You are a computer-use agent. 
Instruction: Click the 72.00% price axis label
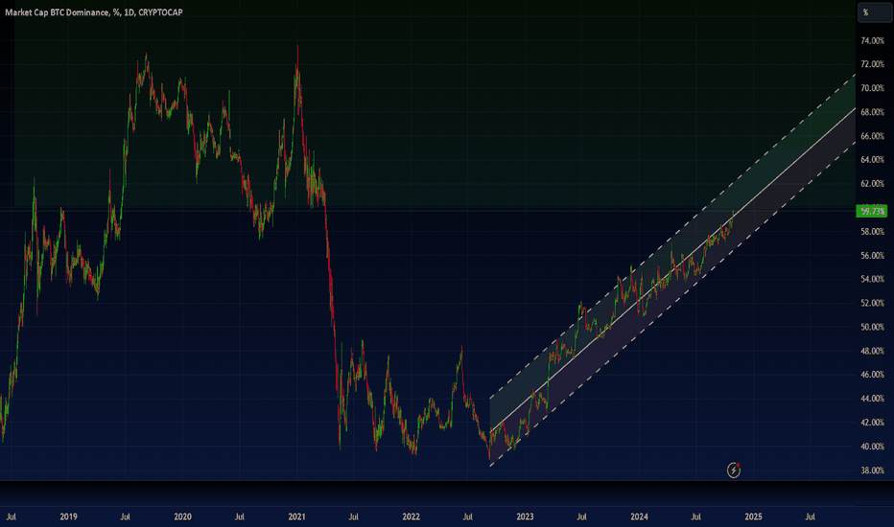pyautogui.click(x=872, y=64)
